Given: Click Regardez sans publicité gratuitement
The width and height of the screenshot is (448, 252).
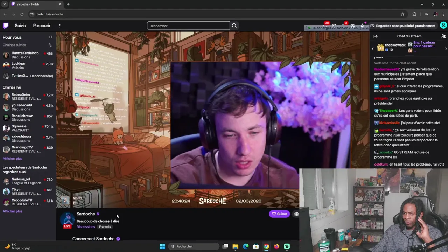Looking at the screenshot, I should coord(403,26).
